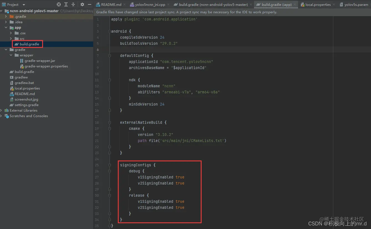This screenshot has height=229, width=371.
Task: Fold the android block at line 3
Action: click(x=110, y=31)
